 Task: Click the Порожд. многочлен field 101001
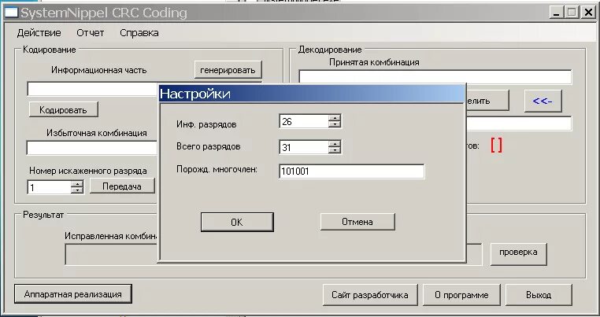351,171
